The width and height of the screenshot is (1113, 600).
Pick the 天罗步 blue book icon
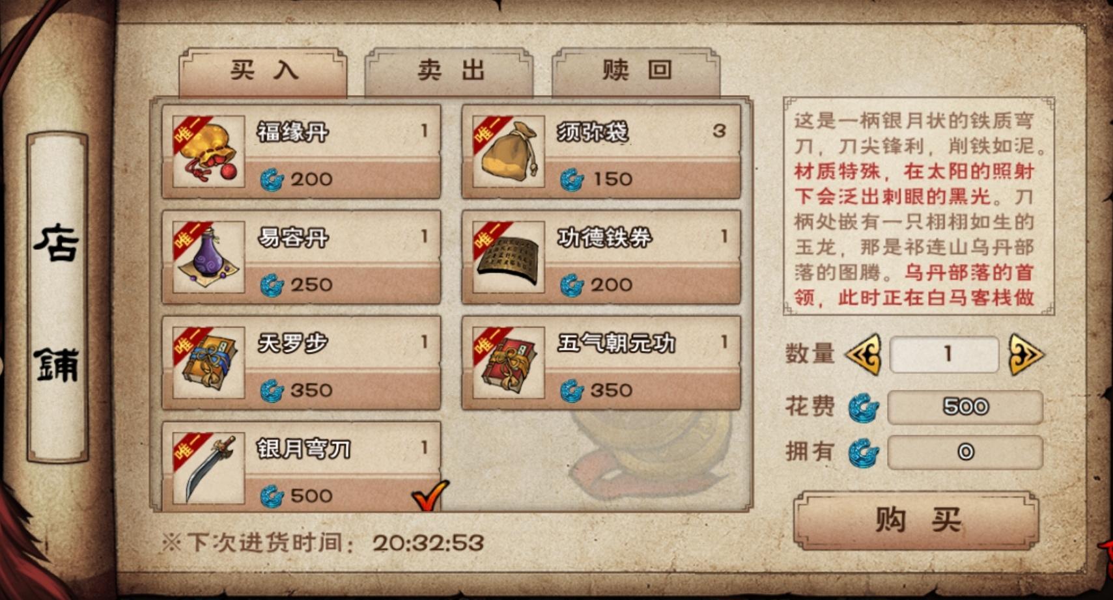[208, 362]
